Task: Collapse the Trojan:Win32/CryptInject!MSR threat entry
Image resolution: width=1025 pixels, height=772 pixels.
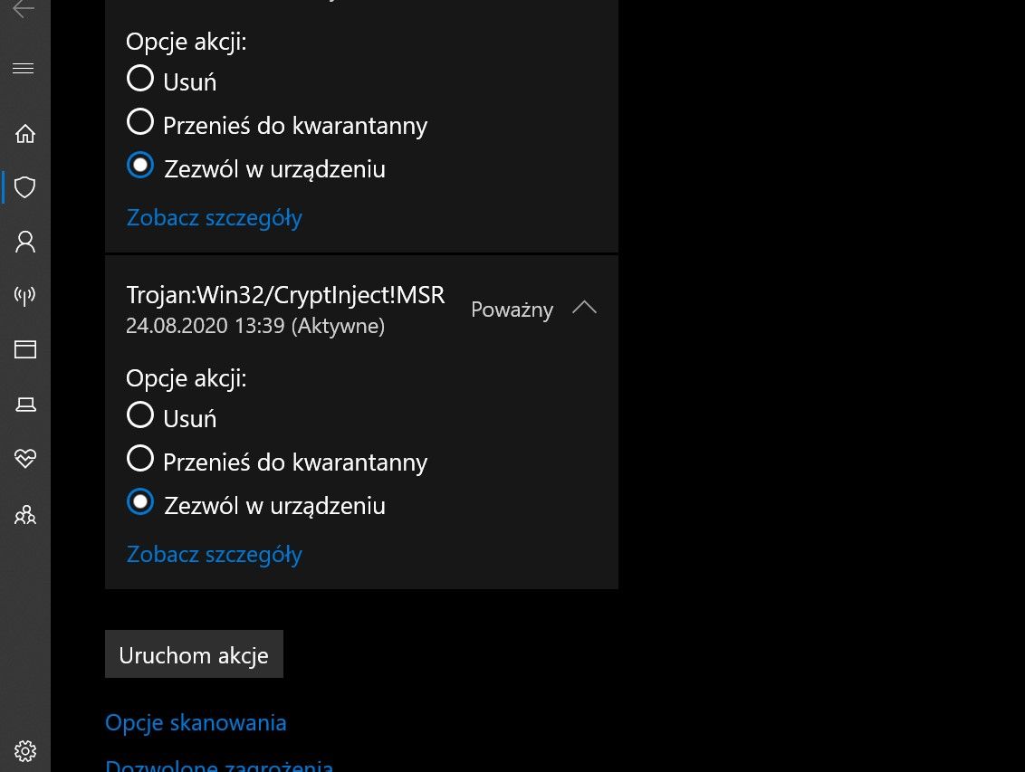Action: pyautogui.click(x=585, y=309)
